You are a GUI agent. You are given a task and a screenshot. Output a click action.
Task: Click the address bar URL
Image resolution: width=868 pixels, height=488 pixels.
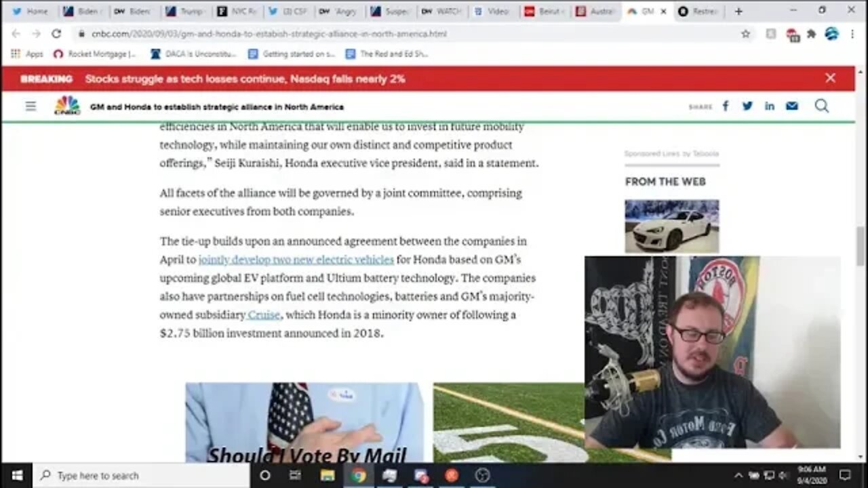tap(269, 33)
